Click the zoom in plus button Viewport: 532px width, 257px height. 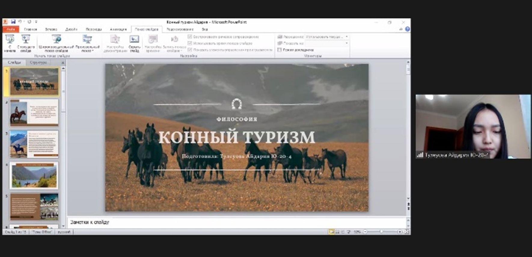[400, 232]
